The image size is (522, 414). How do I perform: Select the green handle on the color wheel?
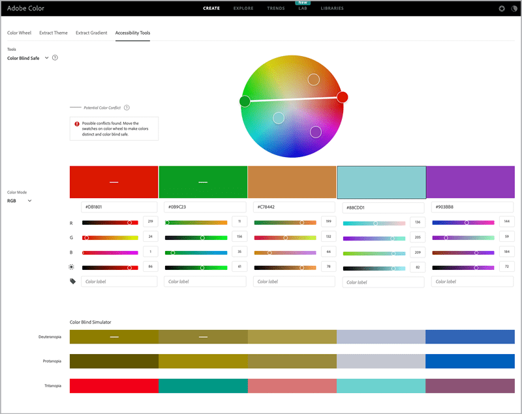coord(245,101)
